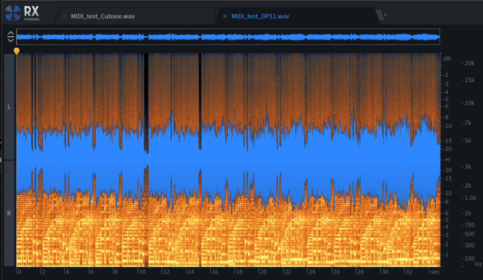Click the down chevron beside waveform overview
The image size is (483, 280).
[10, 40]
